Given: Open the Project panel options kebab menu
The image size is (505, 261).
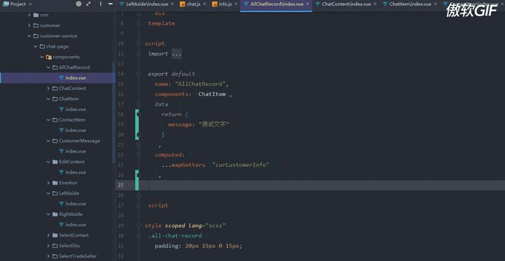Looking at the screenshot, I should (x=101, y=4).
